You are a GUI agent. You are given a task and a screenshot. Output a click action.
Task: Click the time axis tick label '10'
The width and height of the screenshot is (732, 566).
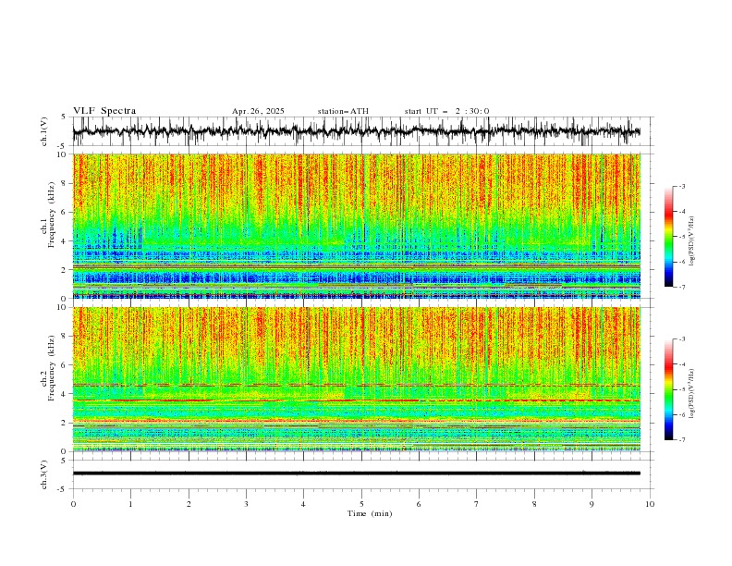[650, 504]
